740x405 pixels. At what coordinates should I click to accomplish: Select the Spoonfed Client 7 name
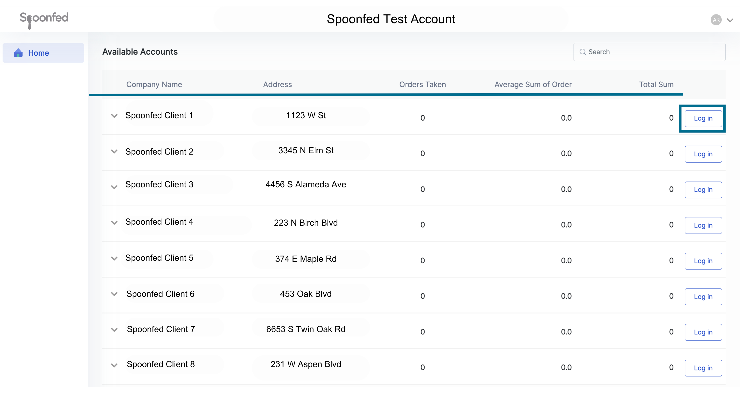(161, 329)
